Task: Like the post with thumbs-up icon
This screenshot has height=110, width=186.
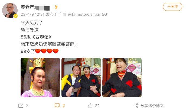Action: pos(90,106)
